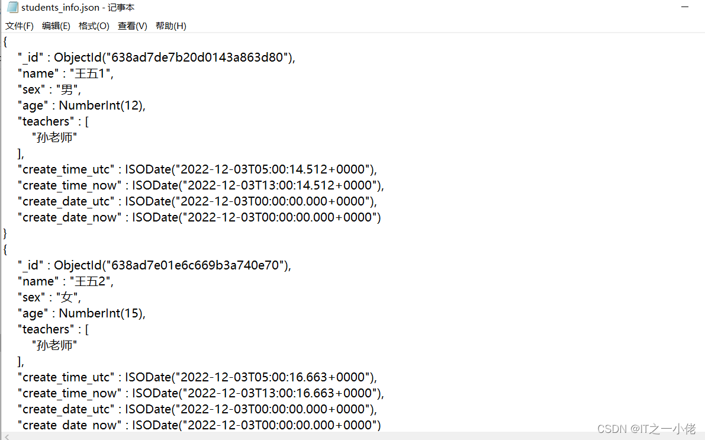Place cursor on name value 王五2
This screenshot has width=705, height=440.
[90, 281]
